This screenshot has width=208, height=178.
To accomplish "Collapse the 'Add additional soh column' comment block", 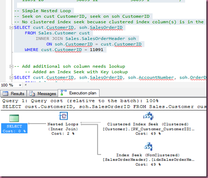I will pos(11,66).
